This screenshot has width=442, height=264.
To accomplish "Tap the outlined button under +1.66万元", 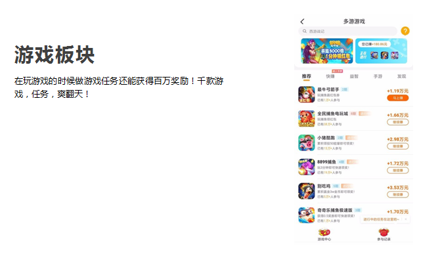I will [x=398, y=122].
